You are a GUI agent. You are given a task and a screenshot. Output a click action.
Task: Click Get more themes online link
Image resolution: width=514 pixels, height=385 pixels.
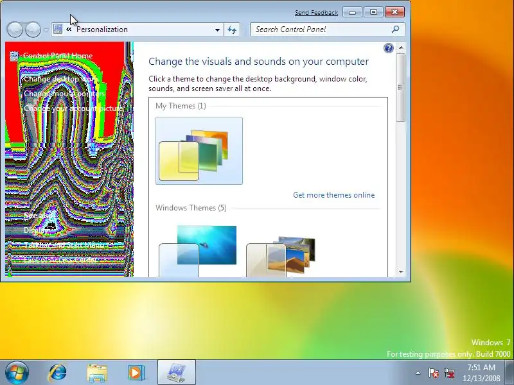[x=333, y=195]
